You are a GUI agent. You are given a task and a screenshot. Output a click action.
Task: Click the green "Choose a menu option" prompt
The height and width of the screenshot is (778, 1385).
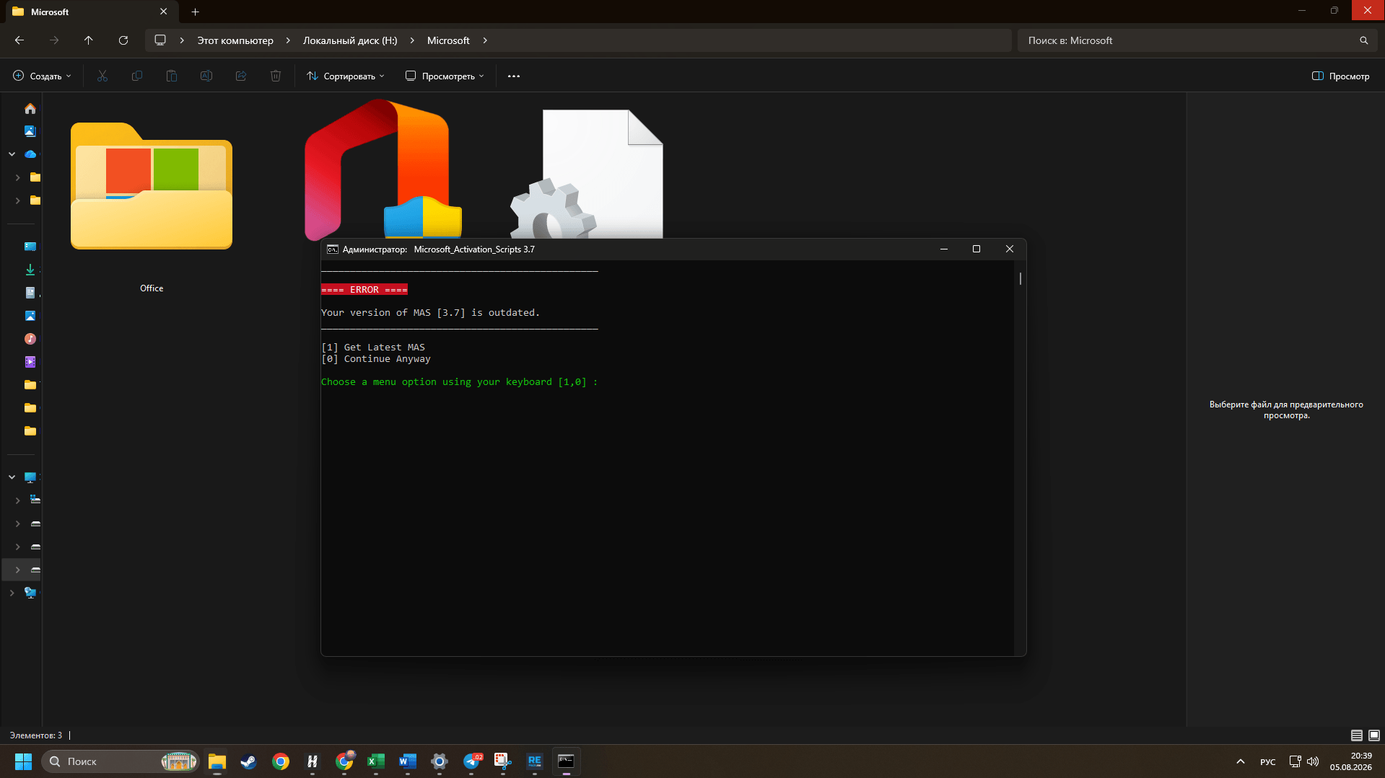click(459, 382)
